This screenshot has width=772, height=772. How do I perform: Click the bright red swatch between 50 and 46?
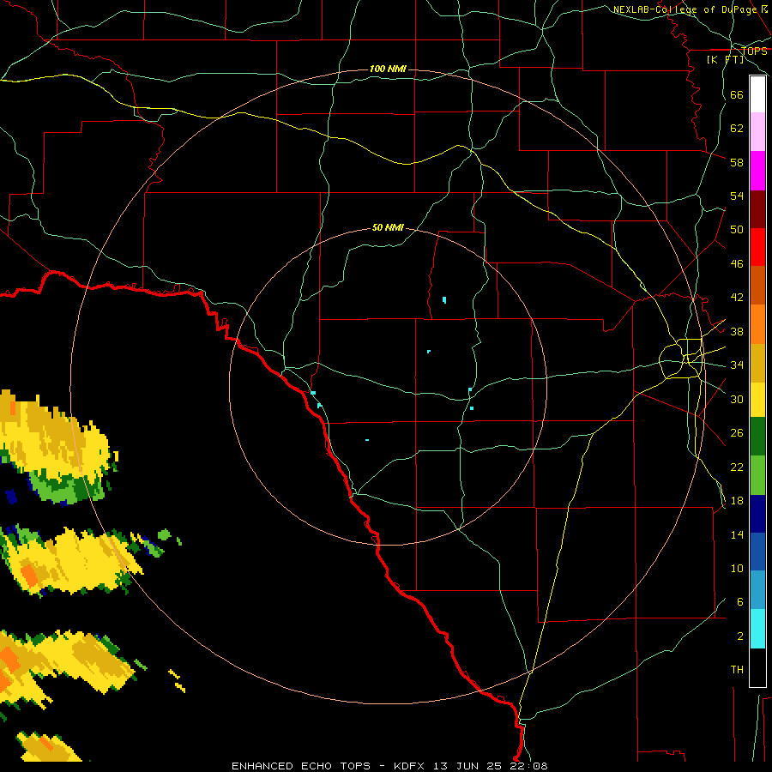[757, 247]
